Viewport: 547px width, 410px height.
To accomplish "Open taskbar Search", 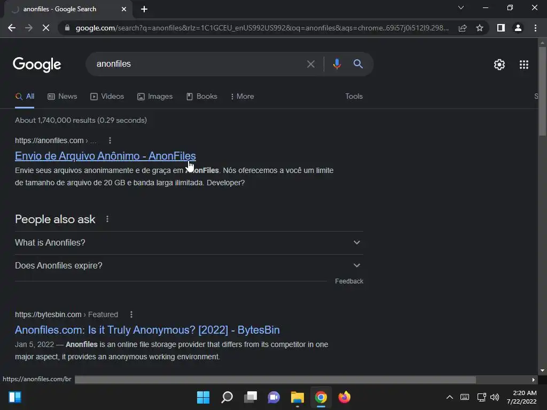I will point(227,397).
